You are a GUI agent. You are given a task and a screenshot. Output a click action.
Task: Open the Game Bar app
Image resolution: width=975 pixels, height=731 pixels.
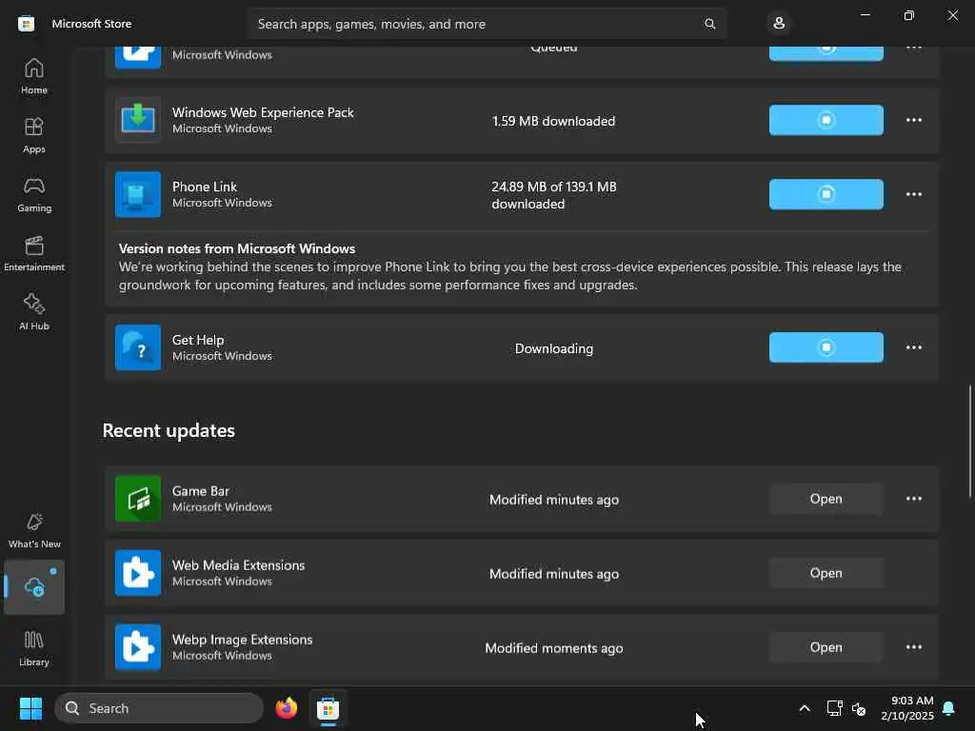(826, 499)
